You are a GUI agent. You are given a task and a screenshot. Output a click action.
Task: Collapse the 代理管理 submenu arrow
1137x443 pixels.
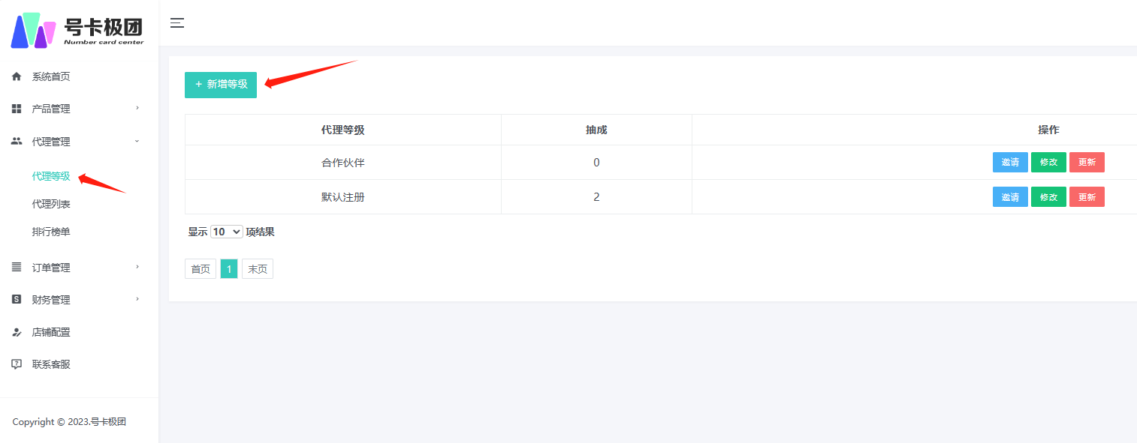(137, 141)
